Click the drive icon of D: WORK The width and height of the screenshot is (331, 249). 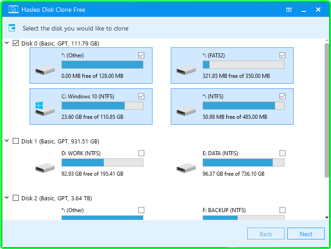[45, 168]
